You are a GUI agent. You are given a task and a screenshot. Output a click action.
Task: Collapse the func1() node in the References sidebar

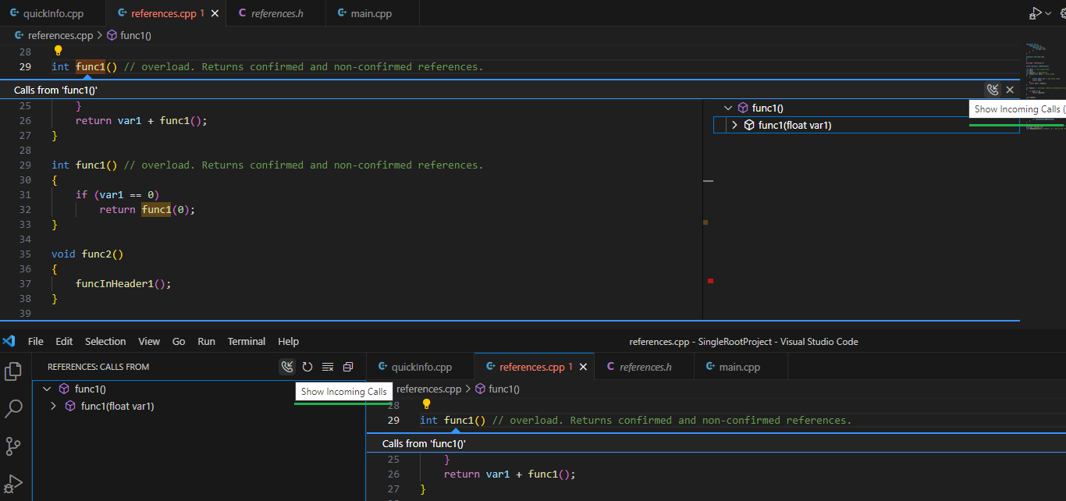(x=47, y=389)
